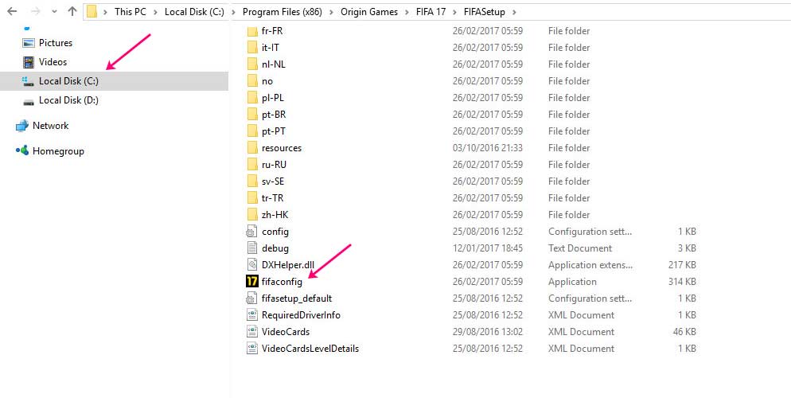Click the Pictures folder icon
This screenshot has height=398, width=791.
click(x=29, y=43)
